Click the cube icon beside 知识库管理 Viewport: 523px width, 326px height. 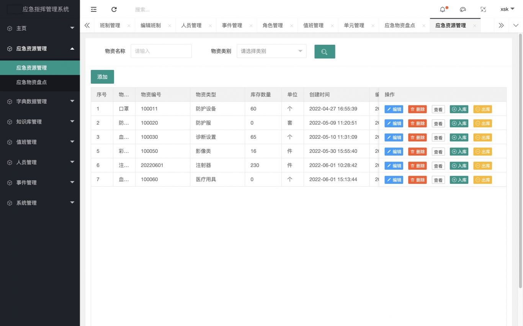10,122
